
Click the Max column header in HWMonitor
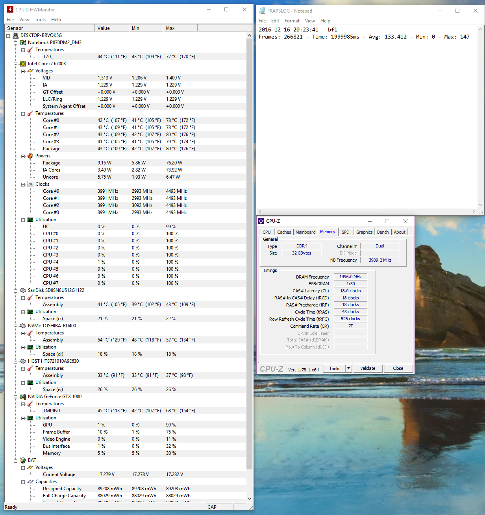tap(180, 28)
